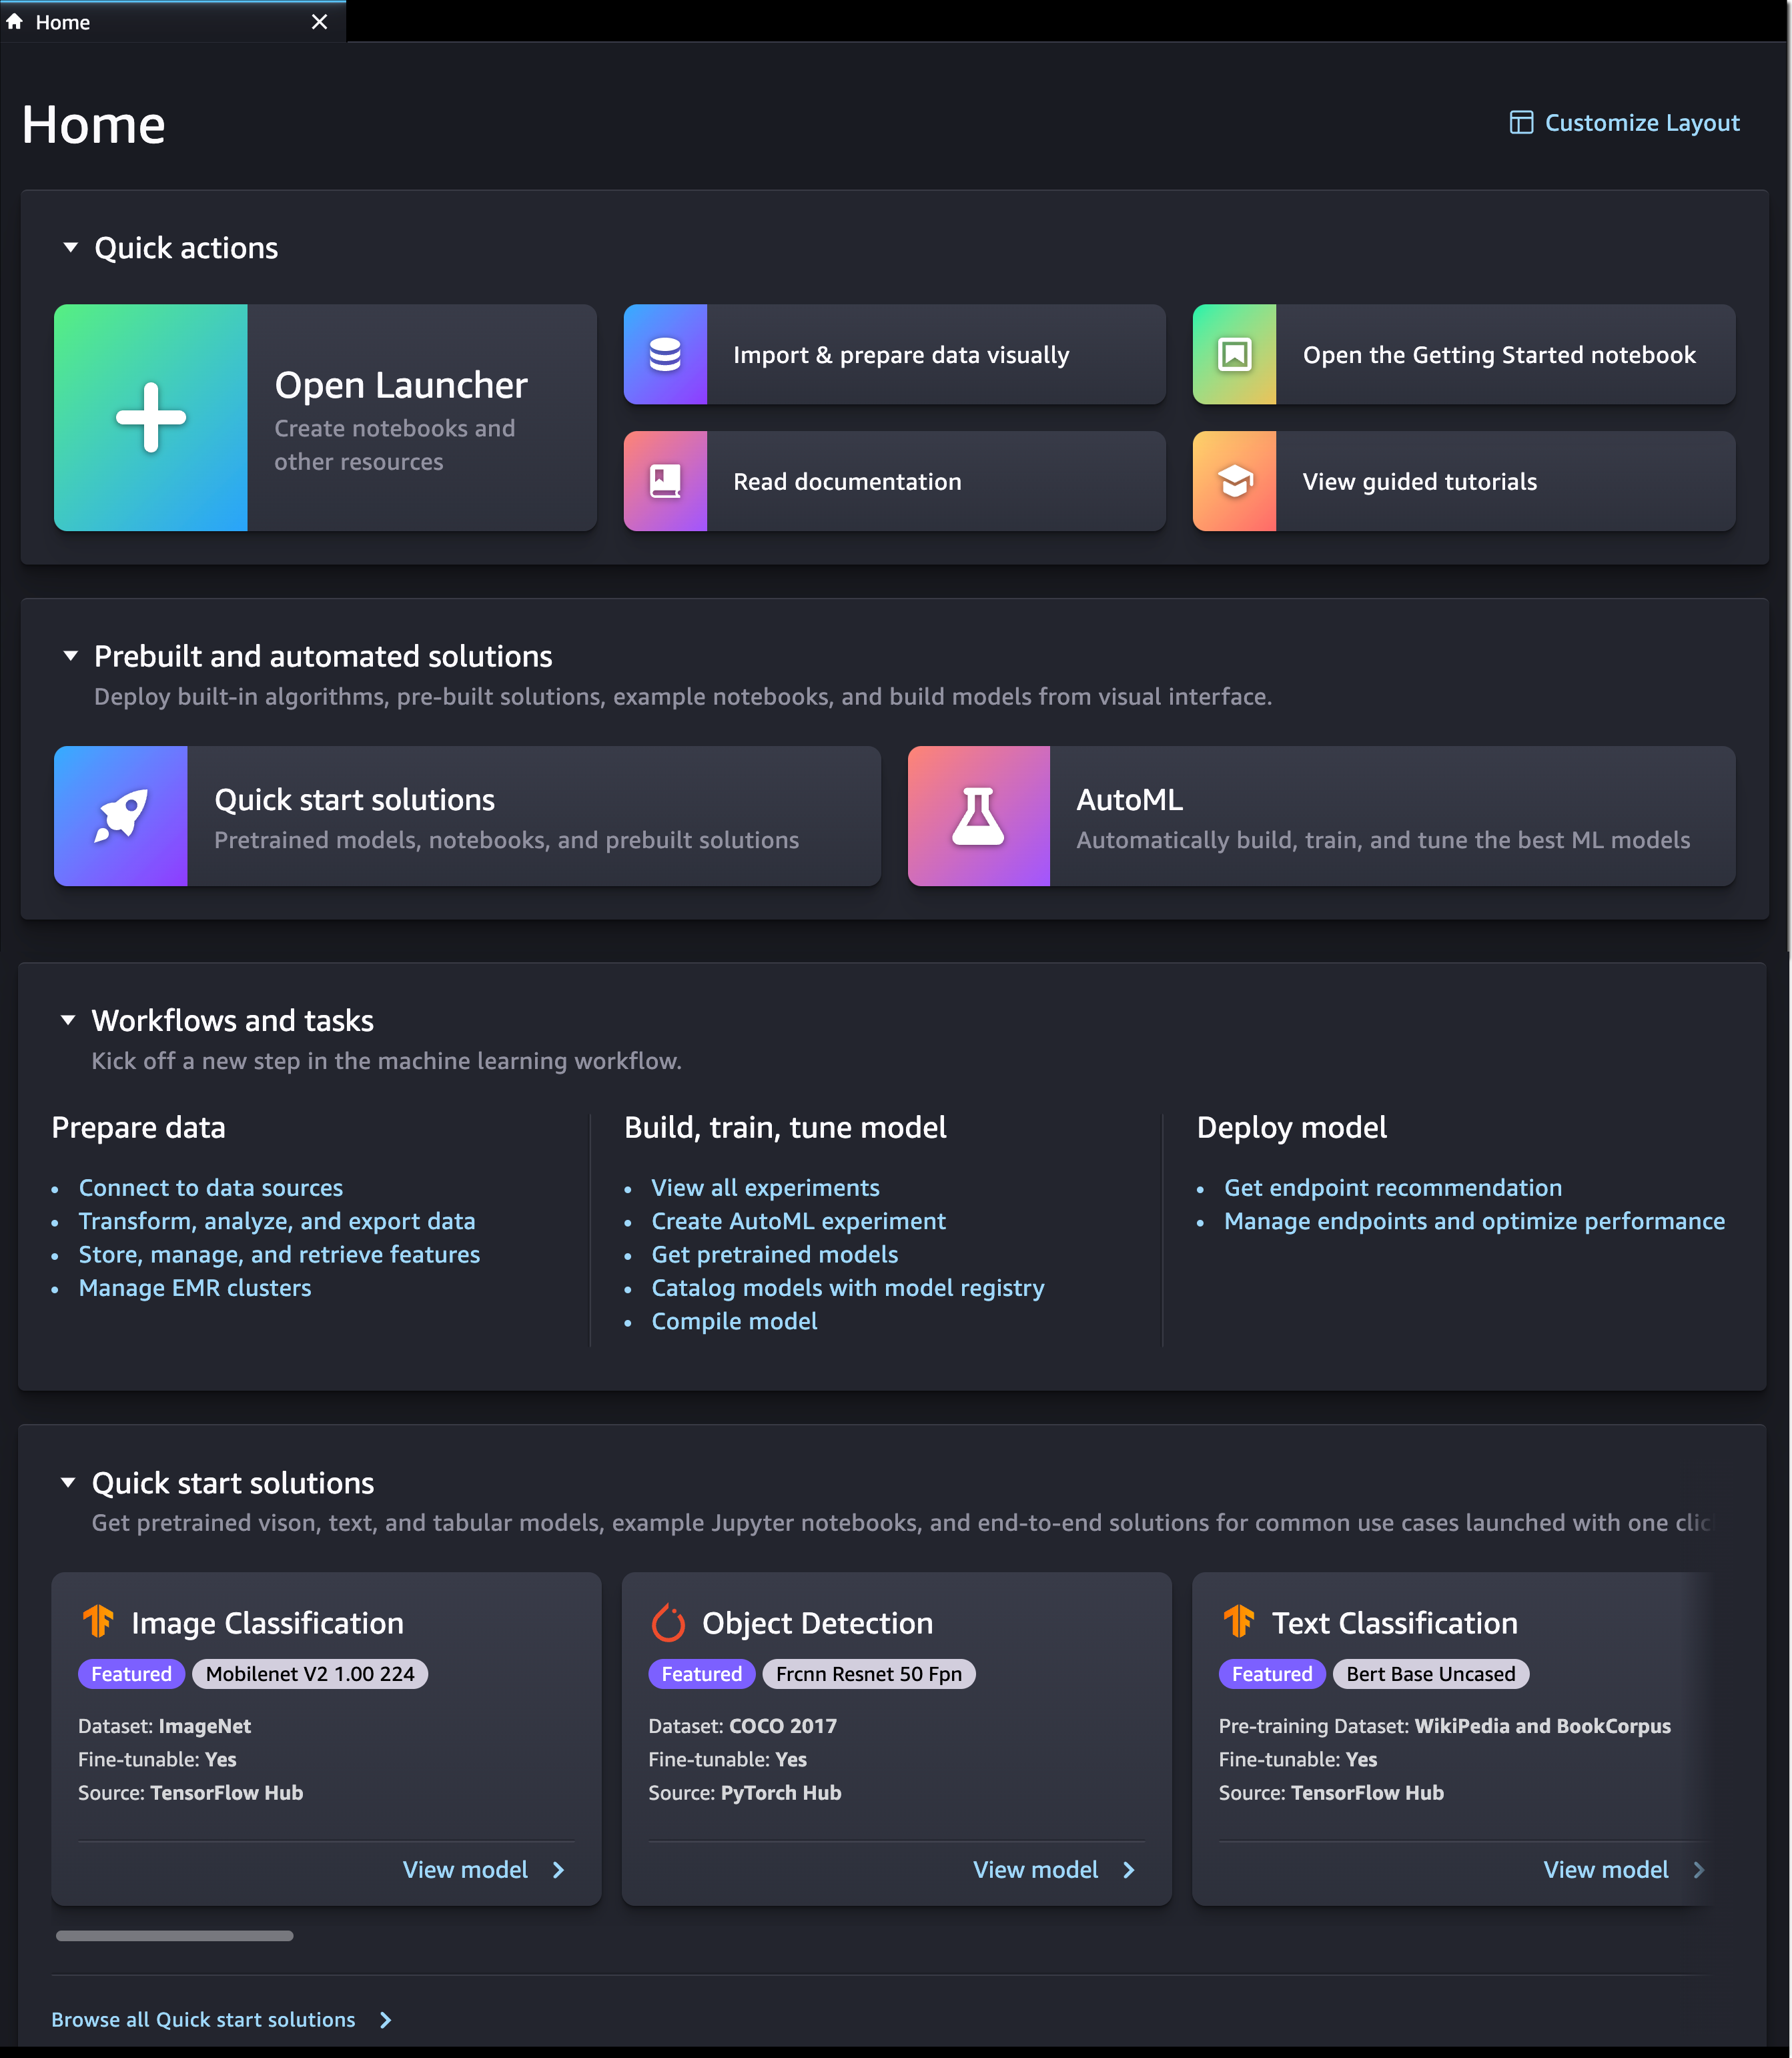Close the Home tab
This screenshot has width=1792, height=2058.
coord(319,22)
